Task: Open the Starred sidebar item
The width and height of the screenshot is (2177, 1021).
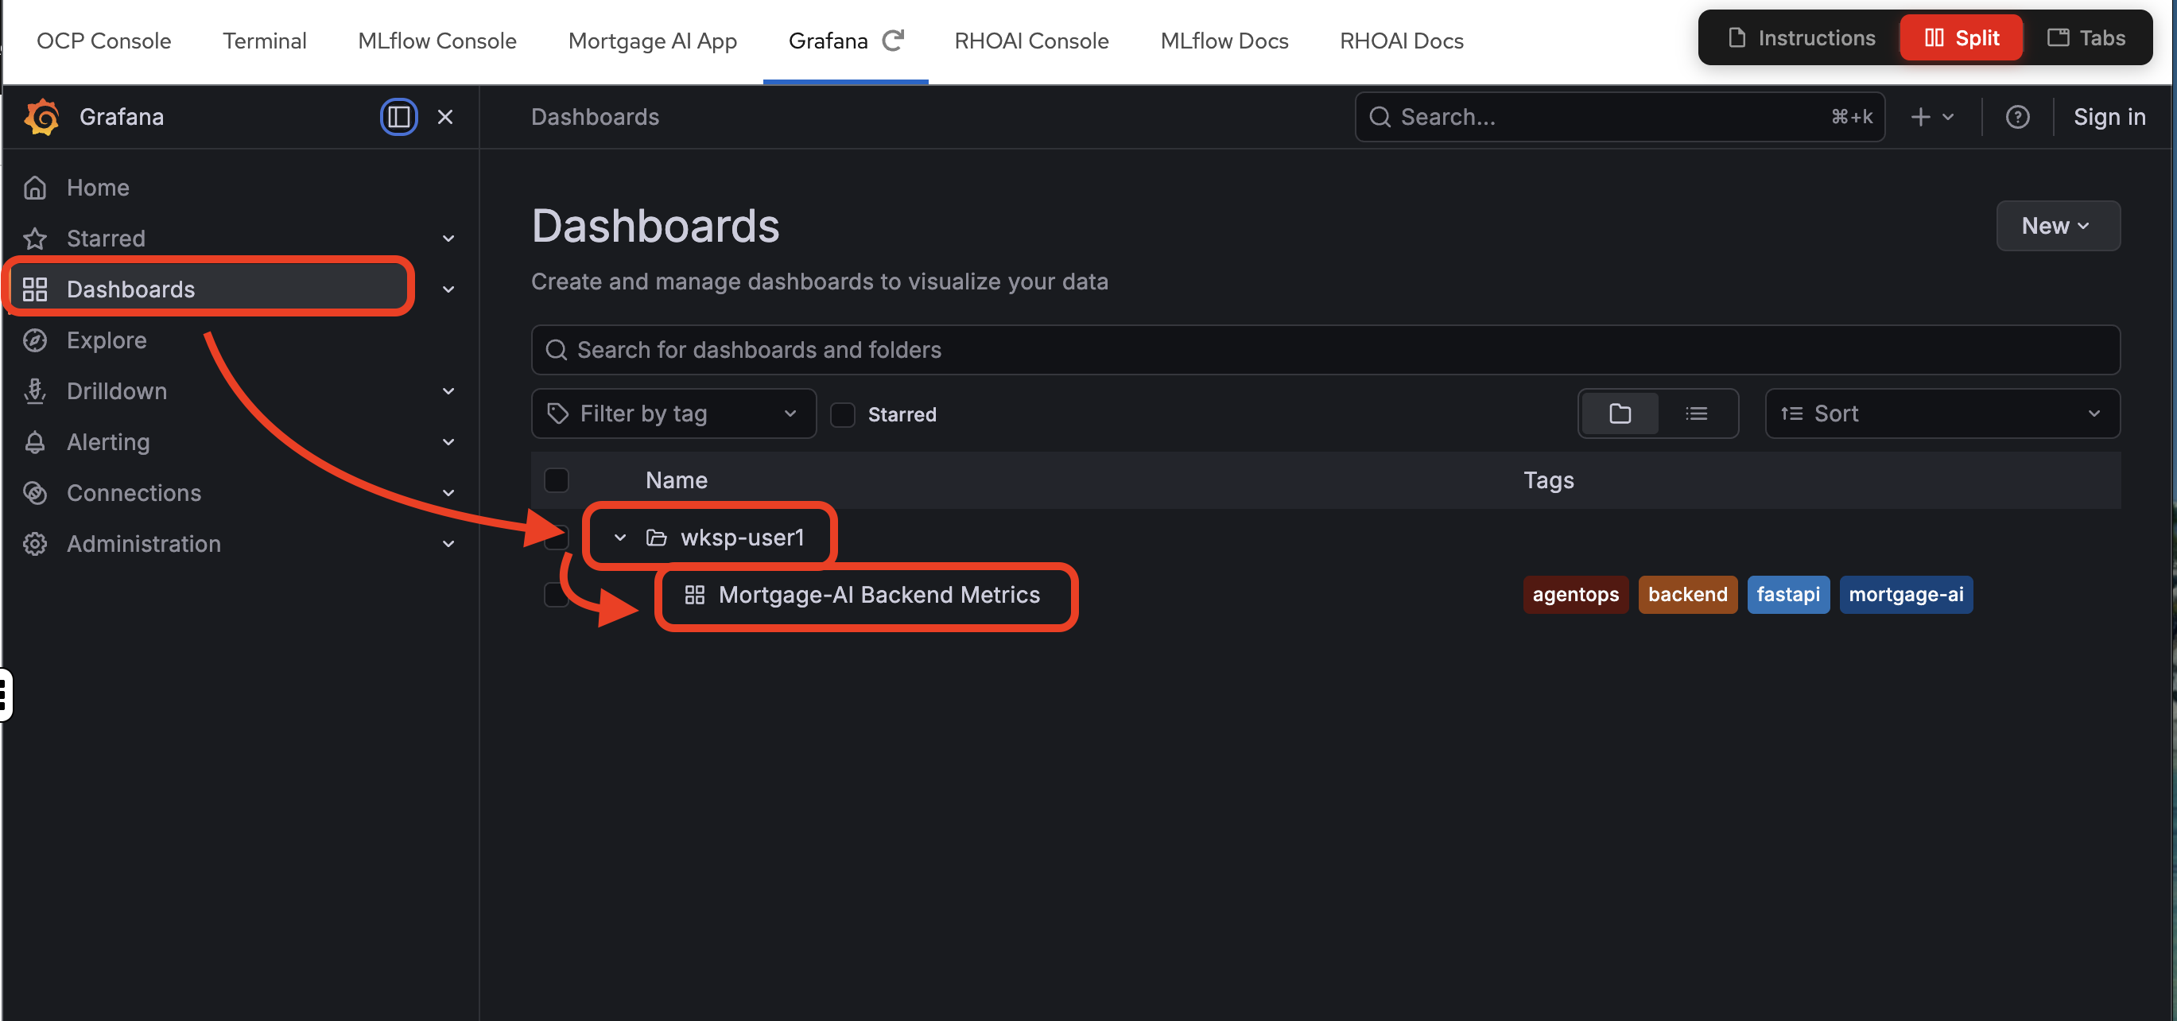Action: (x=106, y=239)
